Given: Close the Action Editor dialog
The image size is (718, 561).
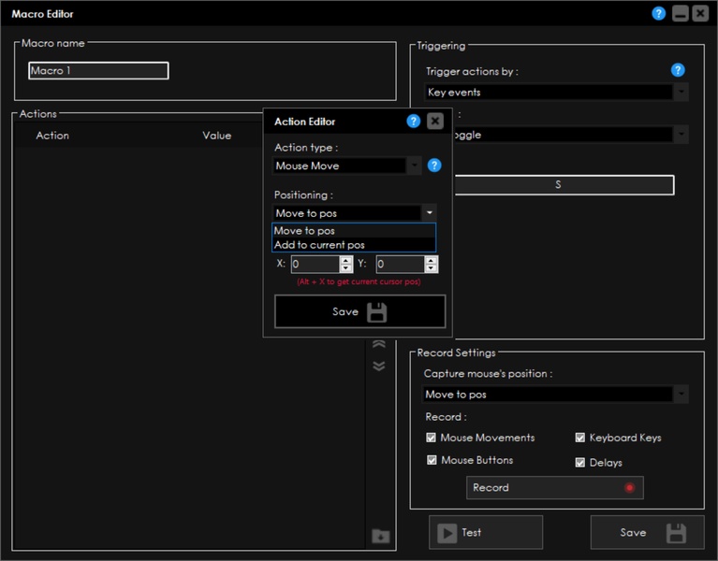Looking at the screenshot, I should click(x=435, y=122).
